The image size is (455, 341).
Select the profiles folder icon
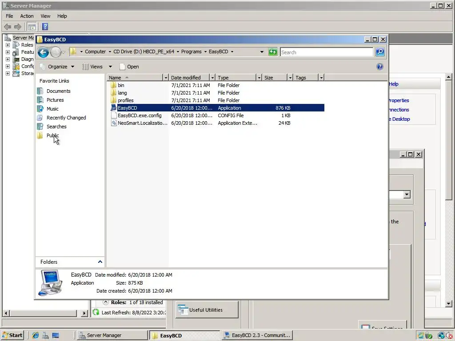[113, 100]
